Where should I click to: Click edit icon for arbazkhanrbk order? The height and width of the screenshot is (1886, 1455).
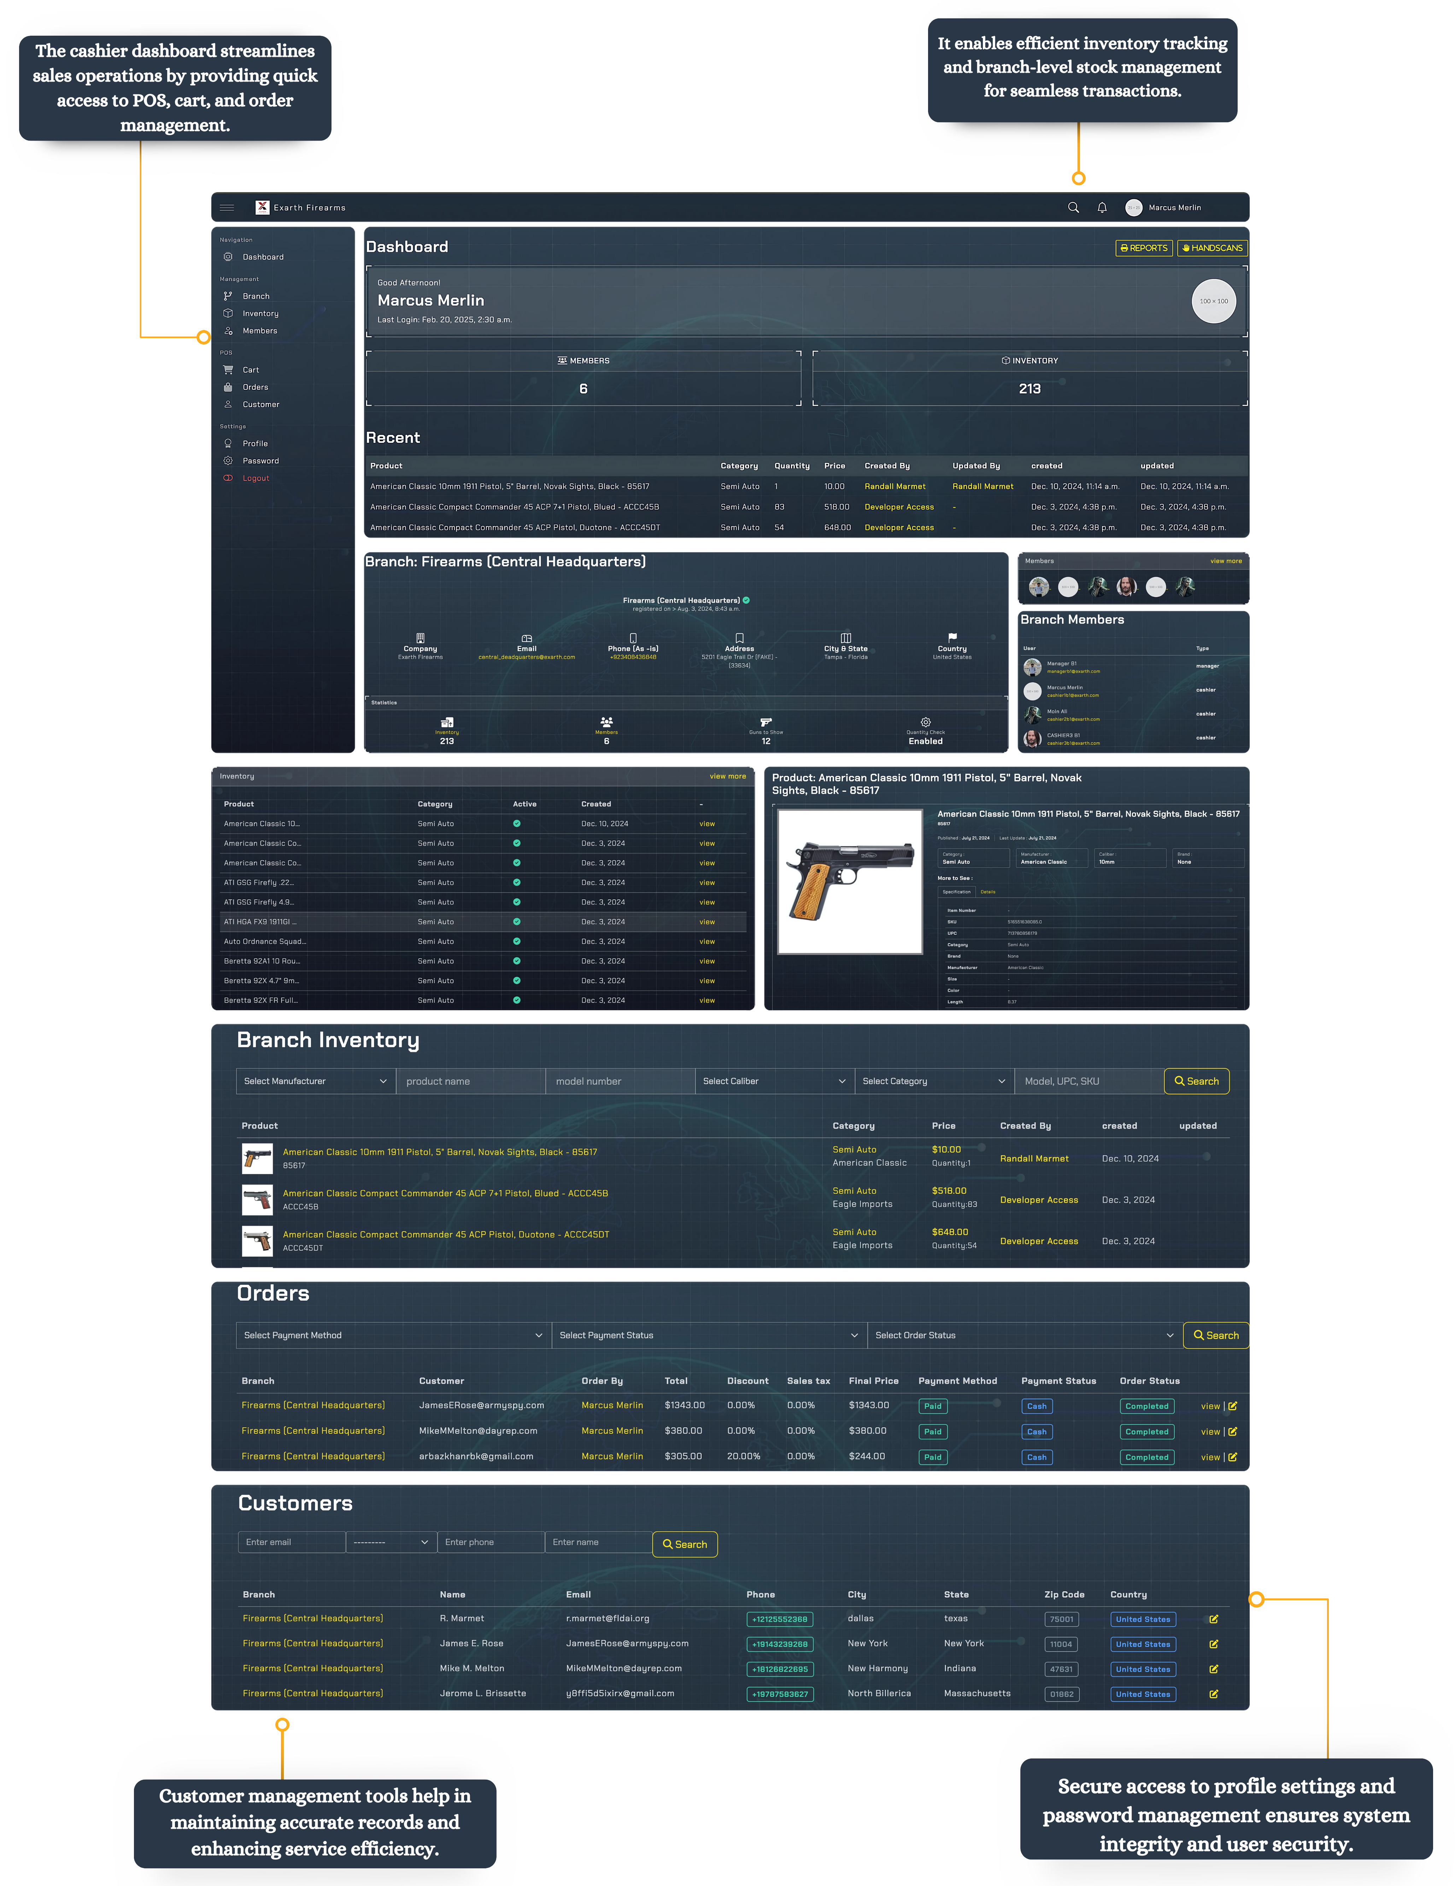[1233, 1457]
